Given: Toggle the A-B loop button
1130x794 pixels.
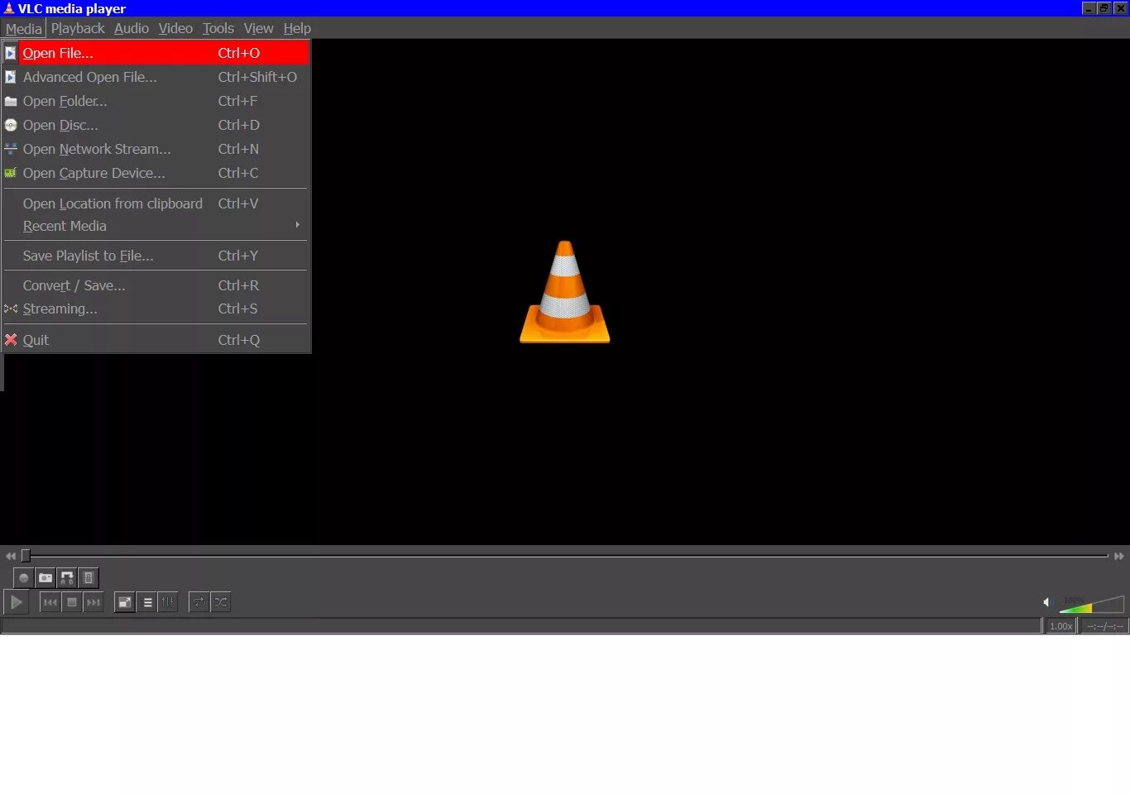Looking at the screenshot, I should pos(67,577).
